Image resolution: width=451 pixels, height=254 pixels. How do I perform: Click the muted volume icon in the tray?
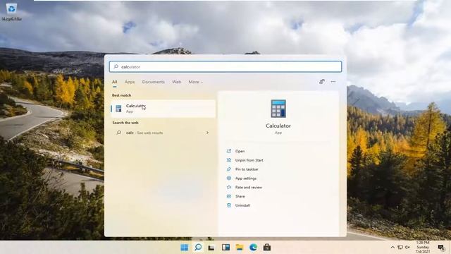coord(407,248)
